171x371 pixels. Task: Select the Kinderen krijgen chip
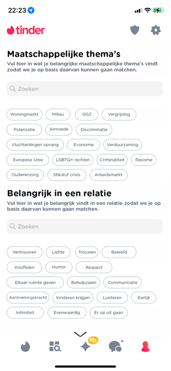click(x=73, y=298)
